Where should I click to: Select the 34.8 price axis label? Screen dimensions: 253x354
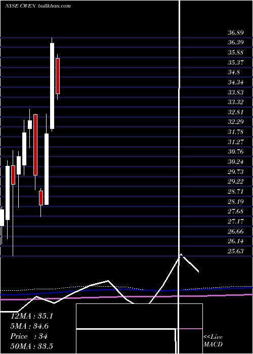click(x=234, y=72)
